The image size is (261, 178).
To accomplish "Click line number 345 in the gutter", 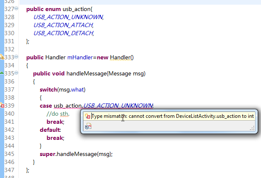I will (x=9, y=154).
